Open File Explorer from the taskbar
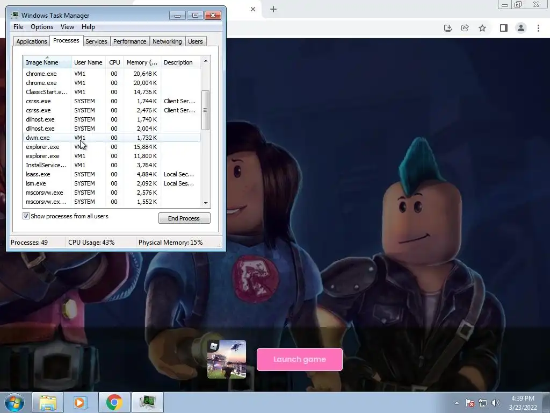 click(48, 402)
